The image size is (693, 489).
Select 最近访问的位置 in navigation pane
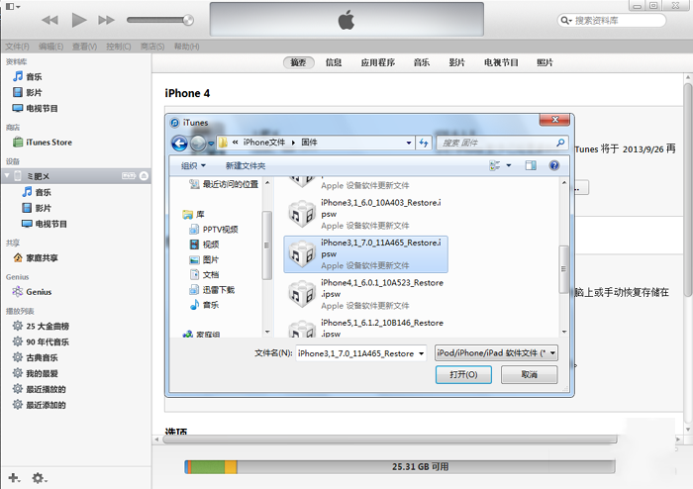(224, 184)
